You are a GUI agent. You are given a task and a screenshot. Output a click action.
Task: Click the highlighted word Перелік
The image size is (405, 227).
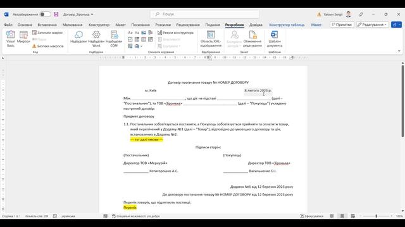click(x=130, y=207)
